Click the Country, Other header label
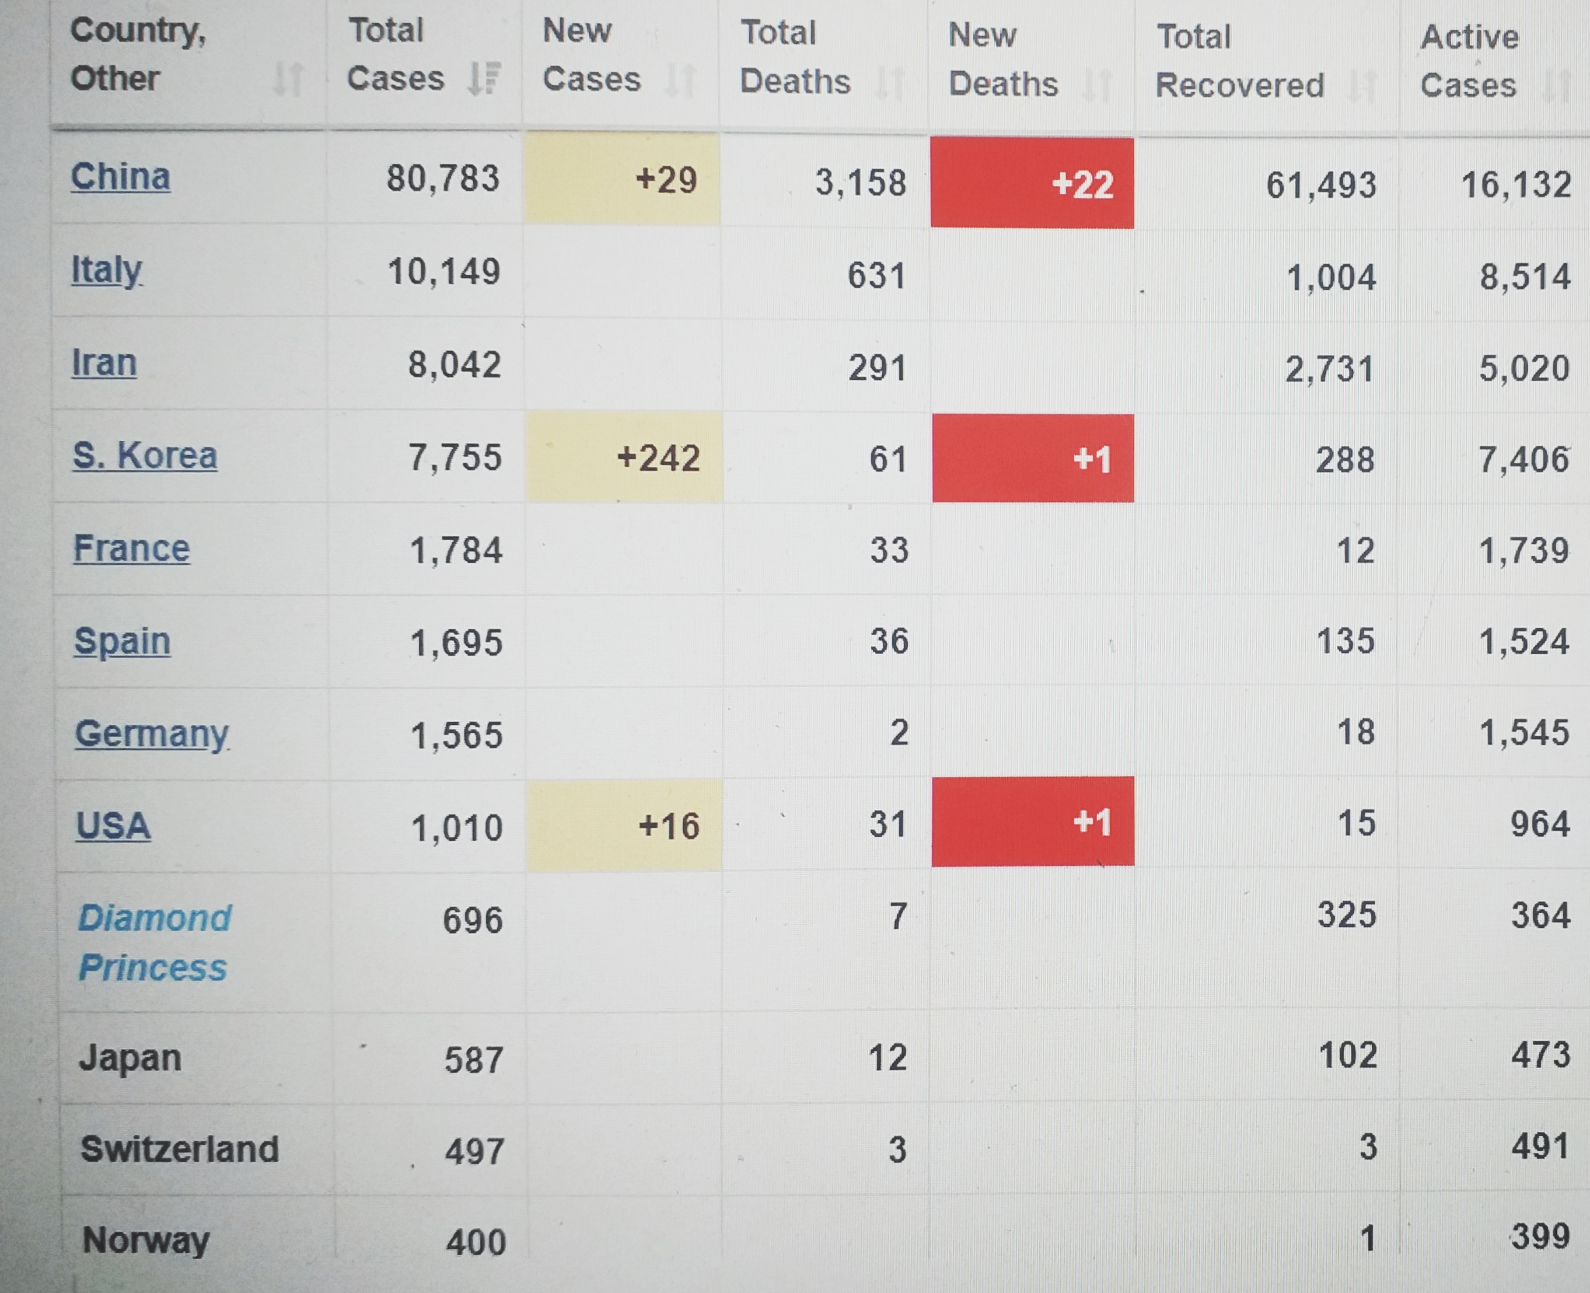 point(138,54)
